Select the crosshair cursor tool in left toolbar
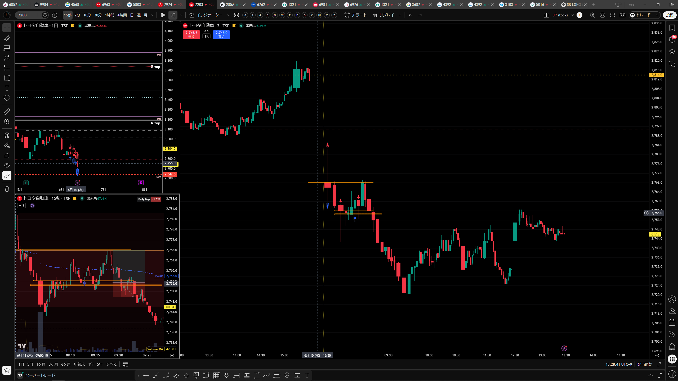Screen dimensions: 678x381 pyautogui.click(x=7, y=28)
